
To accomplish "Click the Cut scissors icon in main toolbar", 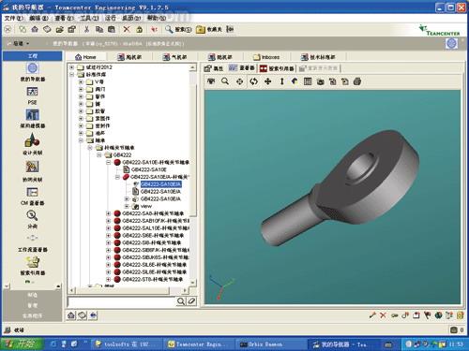I will click(86, 29).
